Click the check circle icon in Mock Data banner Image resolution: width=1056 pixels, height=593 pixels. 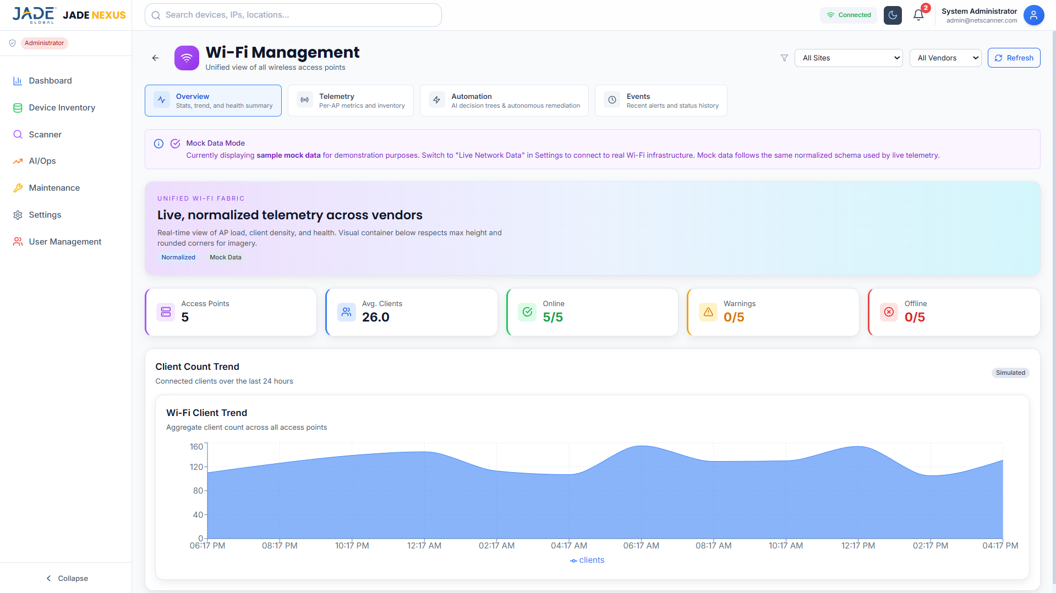(x=175, y=143)
